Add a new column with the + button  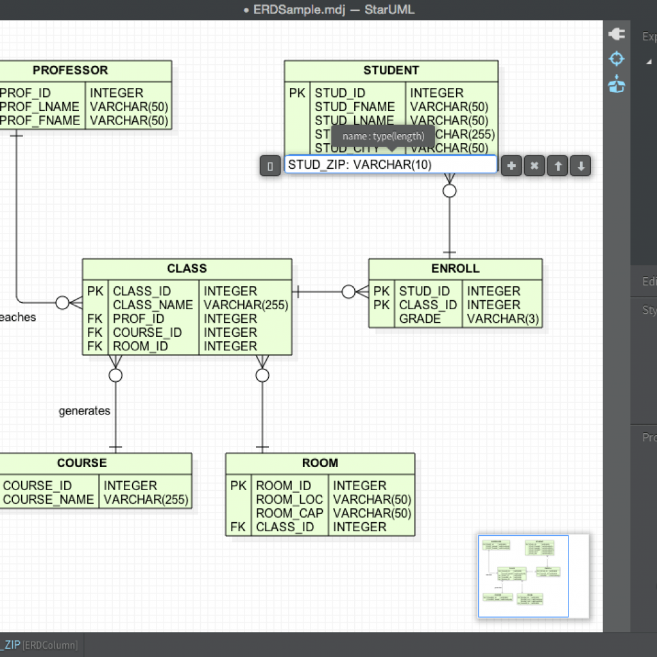[x=511, y=166]
